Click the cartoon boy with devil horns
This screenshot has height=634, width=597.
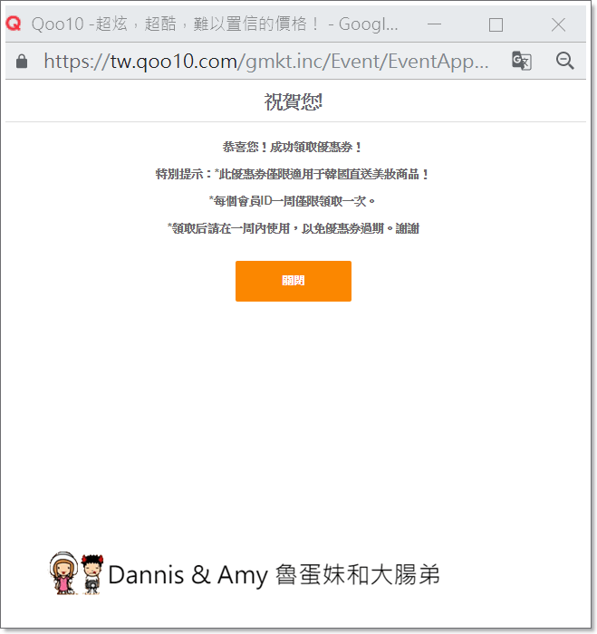tap(92, 574)
